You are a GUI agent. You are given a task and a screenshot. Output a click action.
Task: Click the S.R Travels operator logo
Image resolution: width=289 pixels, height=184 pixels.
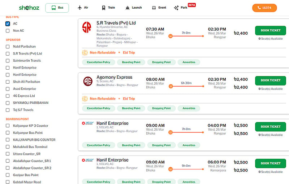pos(87,27)
